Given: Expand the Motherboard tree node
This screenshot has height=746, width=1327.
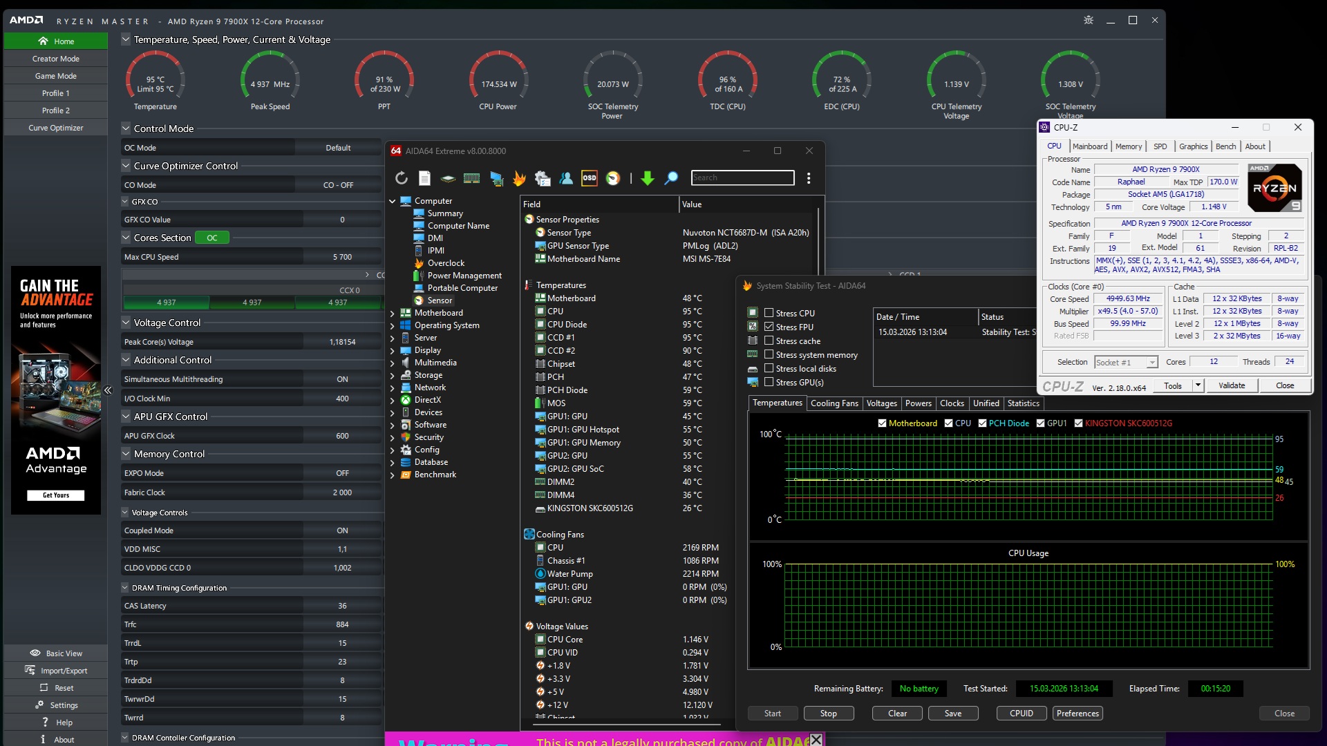Looking at the screenshot, I should (393, 313).
